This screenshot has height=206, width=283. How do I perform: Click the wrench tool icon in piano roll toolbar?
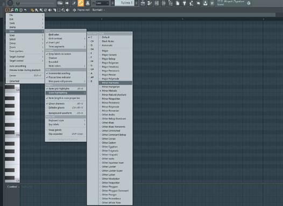(12, 10)
